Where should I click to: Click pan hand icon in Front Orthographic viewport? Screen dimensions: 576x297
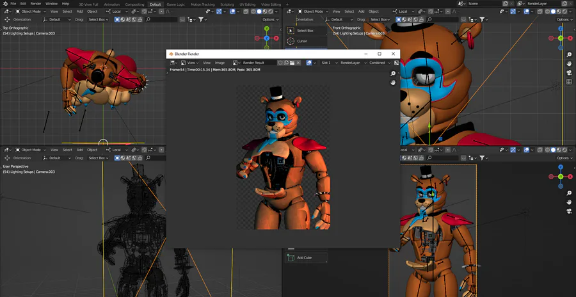[x=569, y=63]
